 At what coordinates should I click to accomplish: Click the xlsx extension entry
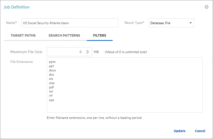[x=52, y=83]
